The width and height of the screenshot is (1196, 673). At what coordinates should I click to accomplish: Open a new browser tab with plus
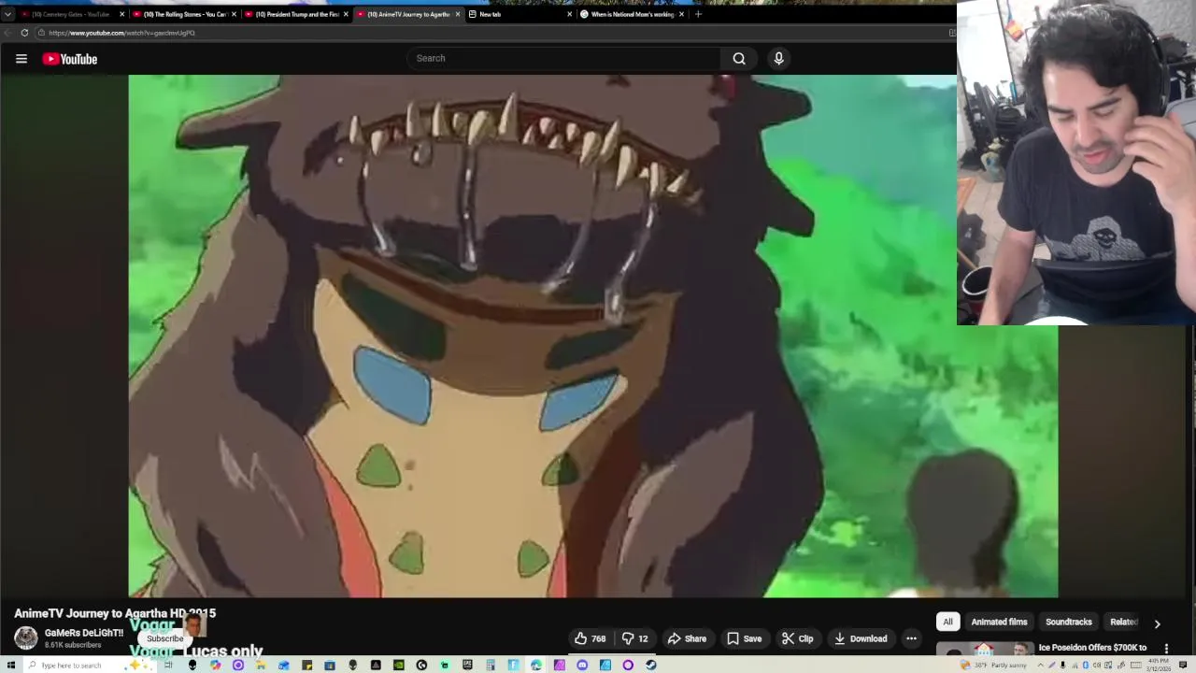[698, 14]
